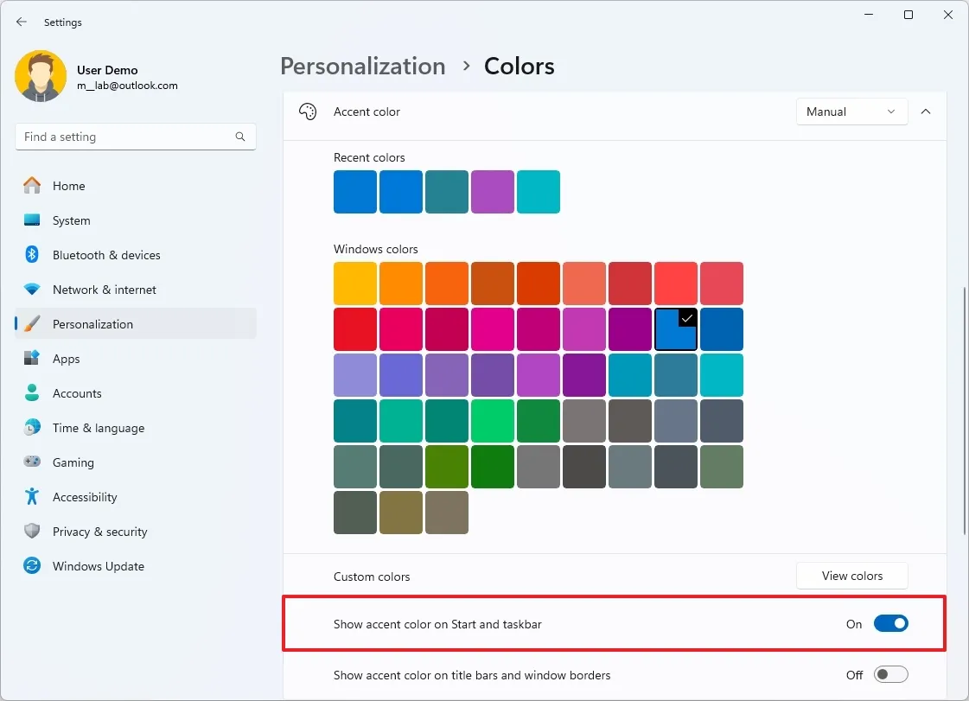Enable accent color on title bars toggle
969x701 pixels.
coord(890,675)
